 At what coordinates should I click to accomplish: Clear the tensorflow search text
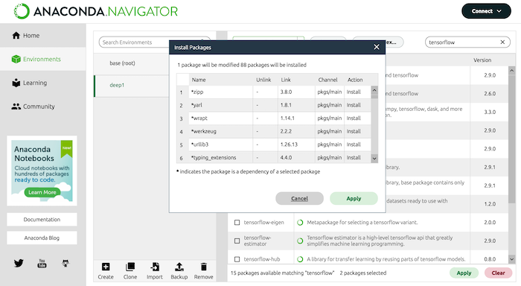[x=502, y=42]
